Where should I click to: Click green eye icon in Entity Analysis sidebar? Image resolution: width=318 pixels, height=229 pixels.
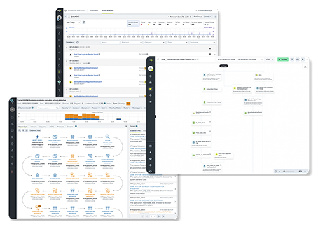[x=59, y=81]
